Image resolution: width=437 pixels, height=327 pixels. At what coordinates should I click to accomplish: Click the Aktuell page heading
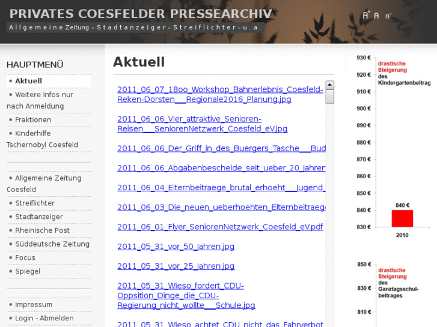pyautogui.click(x=139, y=62)
